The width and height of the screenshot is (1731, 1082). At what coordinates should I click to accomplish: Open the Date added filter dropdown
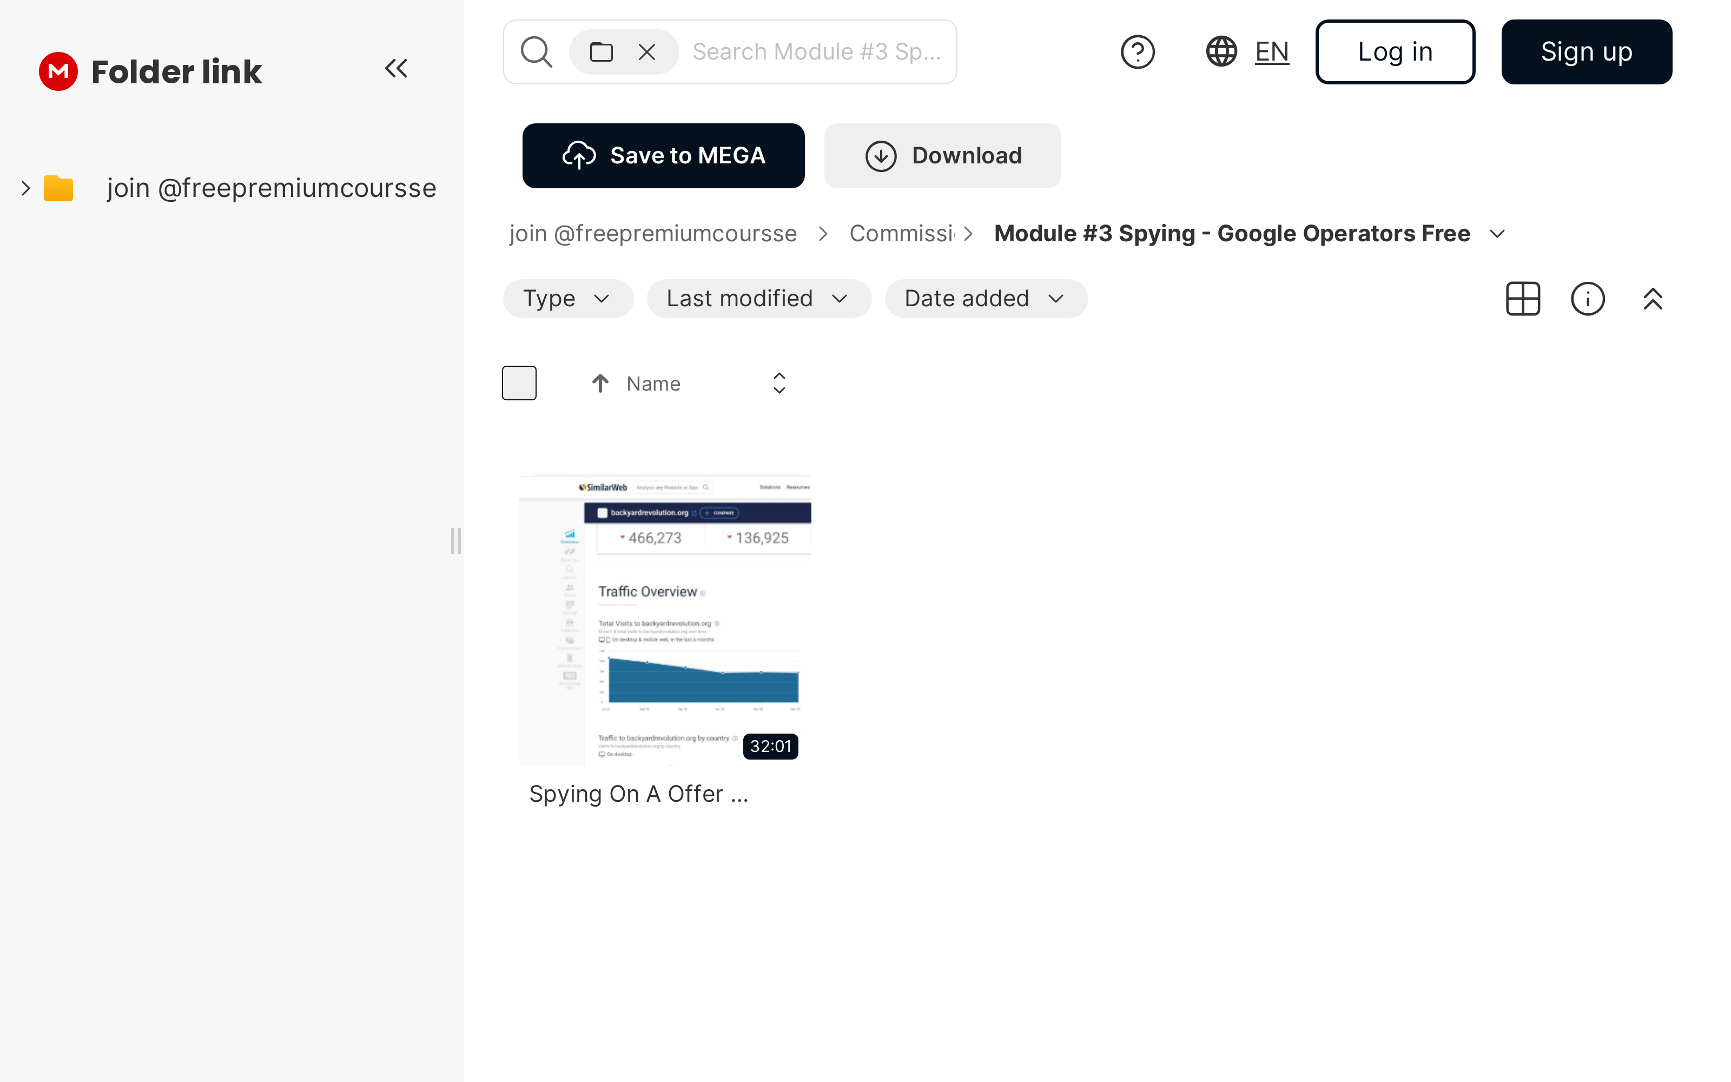pos(986,299)
